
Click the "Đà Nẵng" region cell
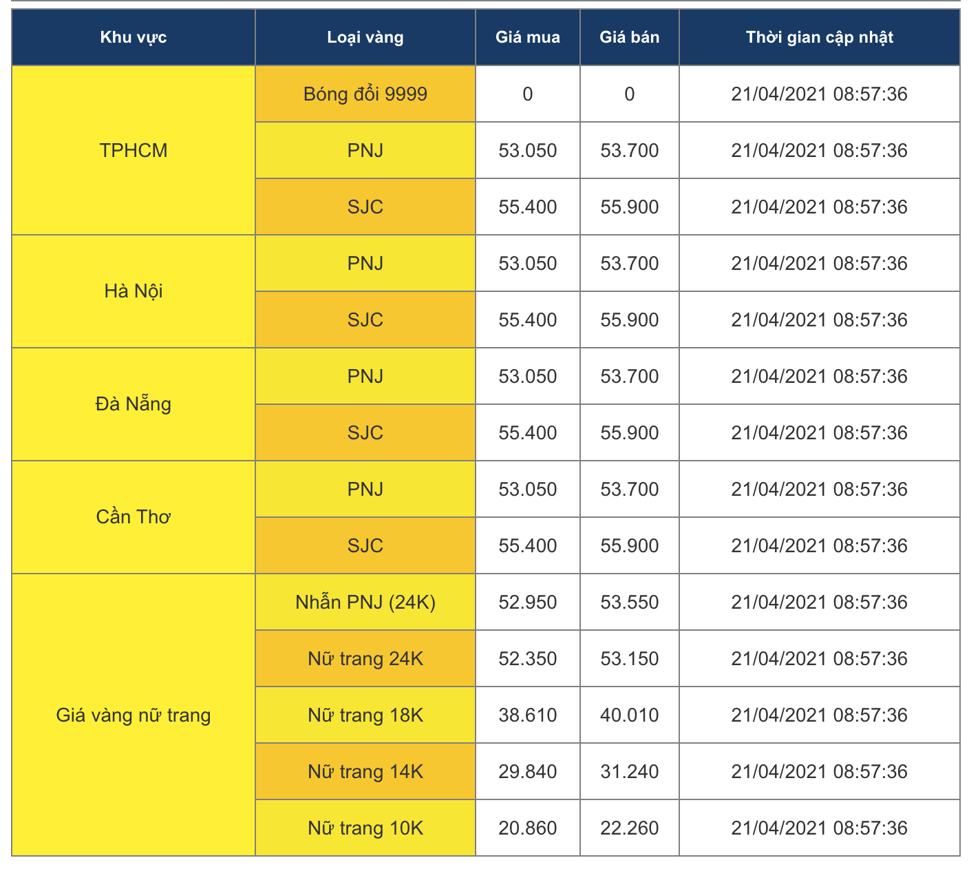pos(134,404)
